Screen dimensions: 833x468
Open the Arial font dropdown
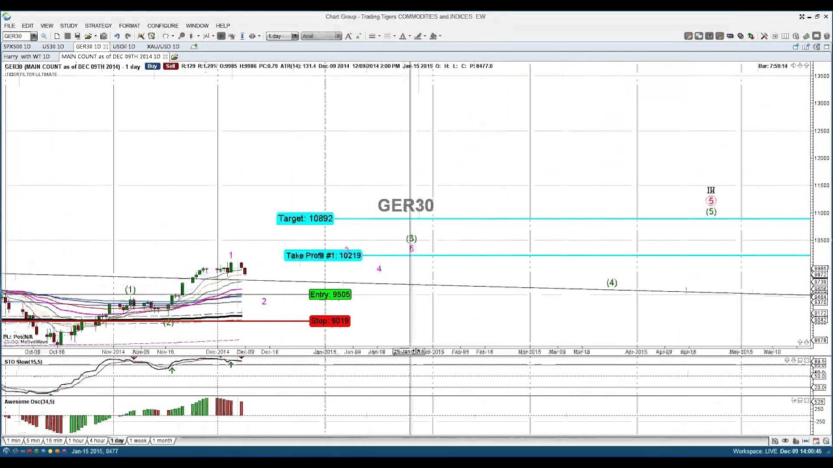338,36
